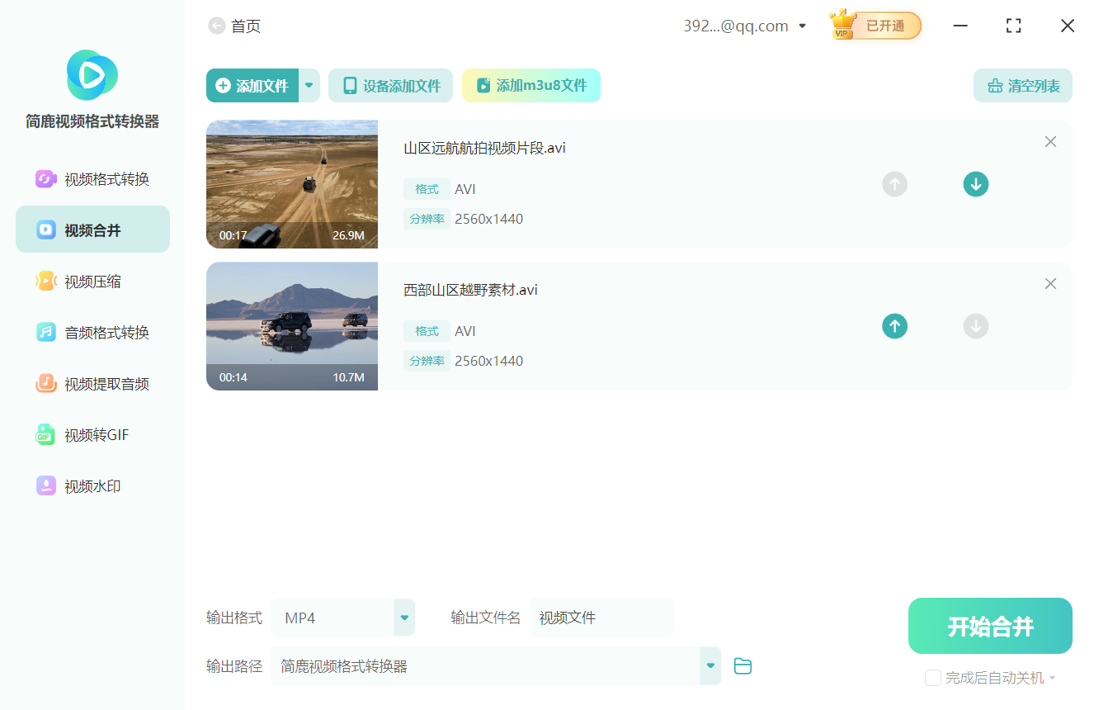Click the 开始合并 button
This screenshot has width=1094, height=710.
pyautogui.click(x=989, y=626)
